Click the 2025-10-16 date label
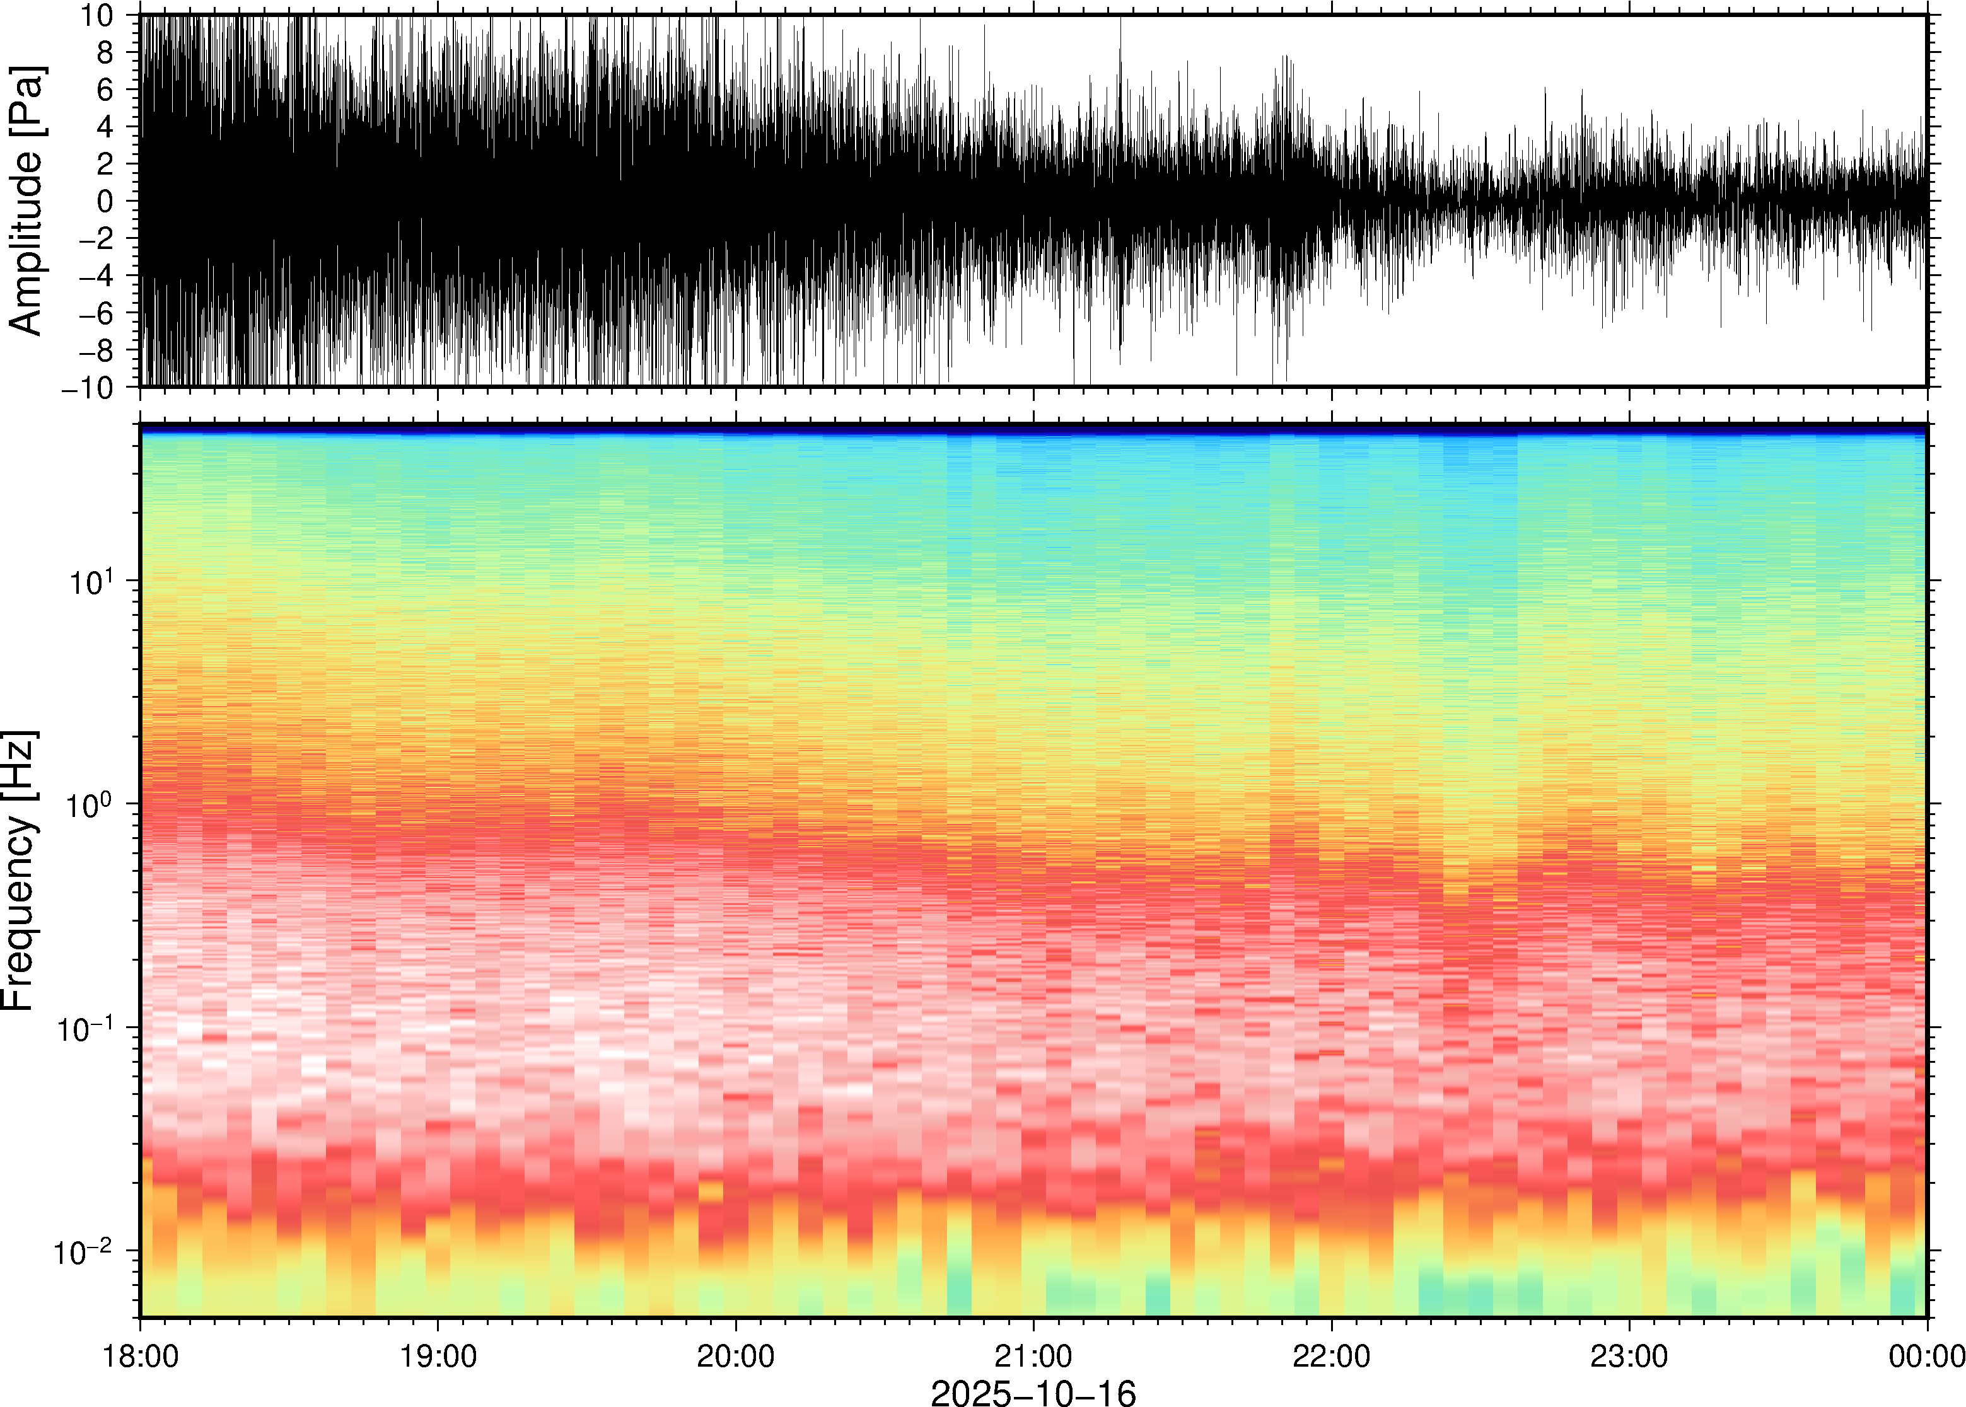 (x=1033, y=1393)
